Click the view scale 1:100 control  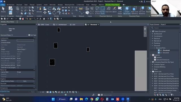point(42,92)
